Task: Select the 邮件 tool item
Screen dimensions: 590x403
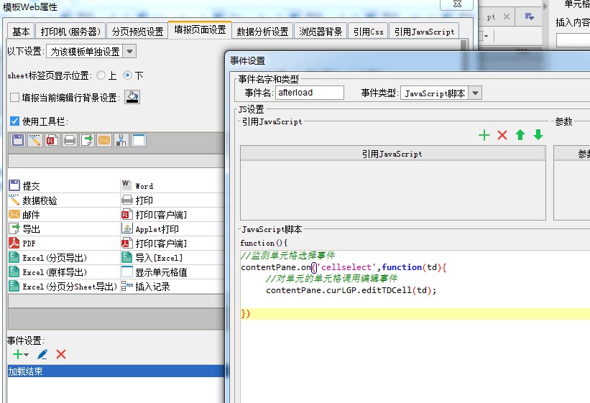Action: click(x=63, y=215)
